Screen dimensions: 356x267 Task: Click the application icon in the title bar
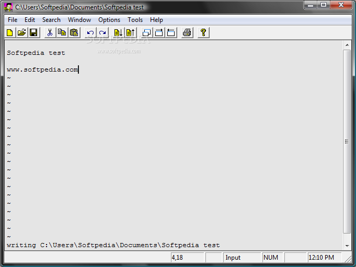(8, 7)
